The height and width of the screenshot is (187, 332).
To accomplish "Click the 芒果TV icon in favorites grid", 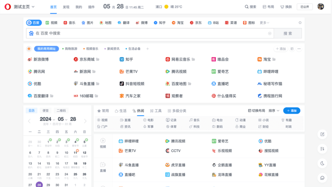I will pyautogui.click(x=122, y=71).
